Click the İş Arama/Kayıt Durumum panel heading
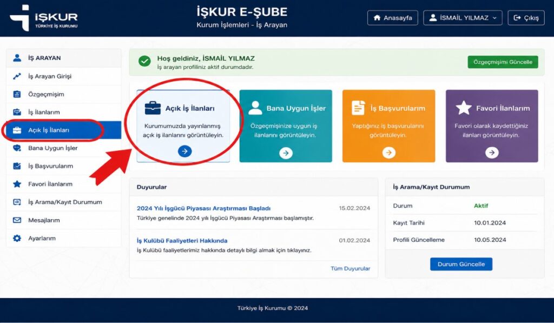This screenshot has width=554, height=323. tap(431, 187)
